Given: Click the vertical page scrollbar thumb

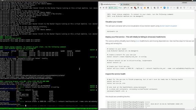Looking at the screenshot, I should (195, 47).
